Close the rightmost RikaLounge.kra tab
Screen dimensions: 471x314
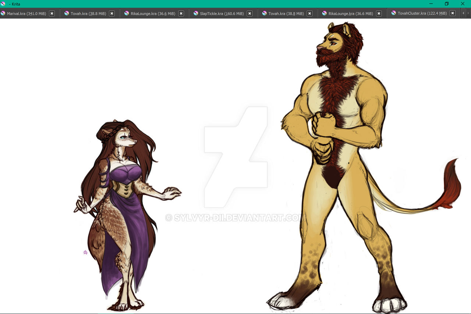pyautogui.click(x=379, y=14)
